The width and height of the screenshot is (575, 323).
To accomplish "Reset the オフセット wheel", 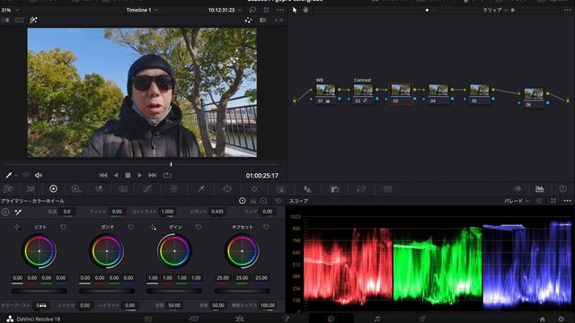I will [x=266, y=227].
